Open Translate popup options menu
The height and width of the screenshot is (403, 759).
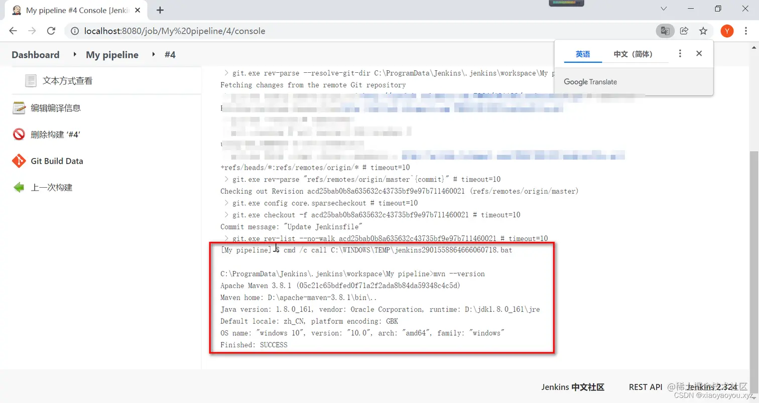[x=680, y=54]
